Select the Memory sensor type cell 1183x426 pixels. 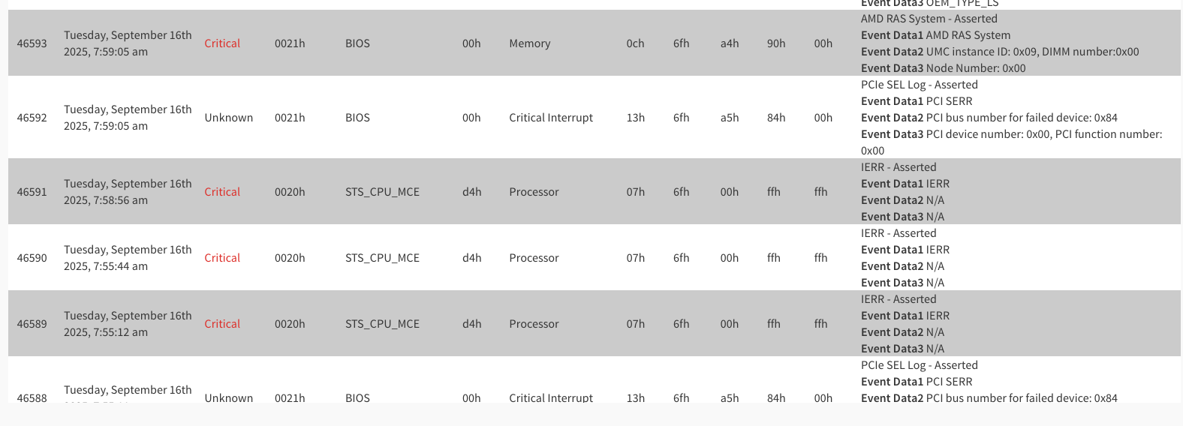coord(529,43)
